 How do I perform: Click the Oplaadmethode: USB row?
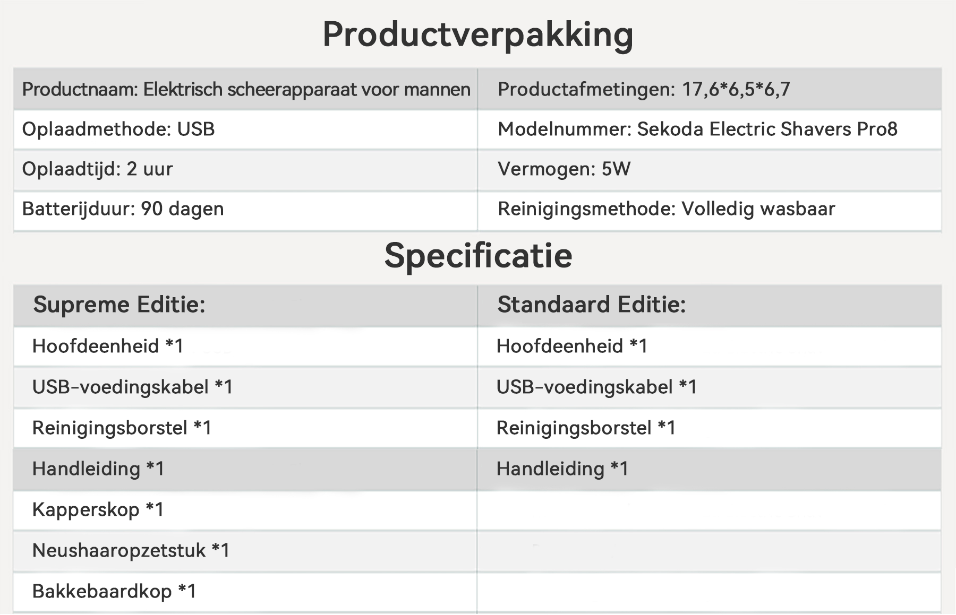(x=118, y=129)
